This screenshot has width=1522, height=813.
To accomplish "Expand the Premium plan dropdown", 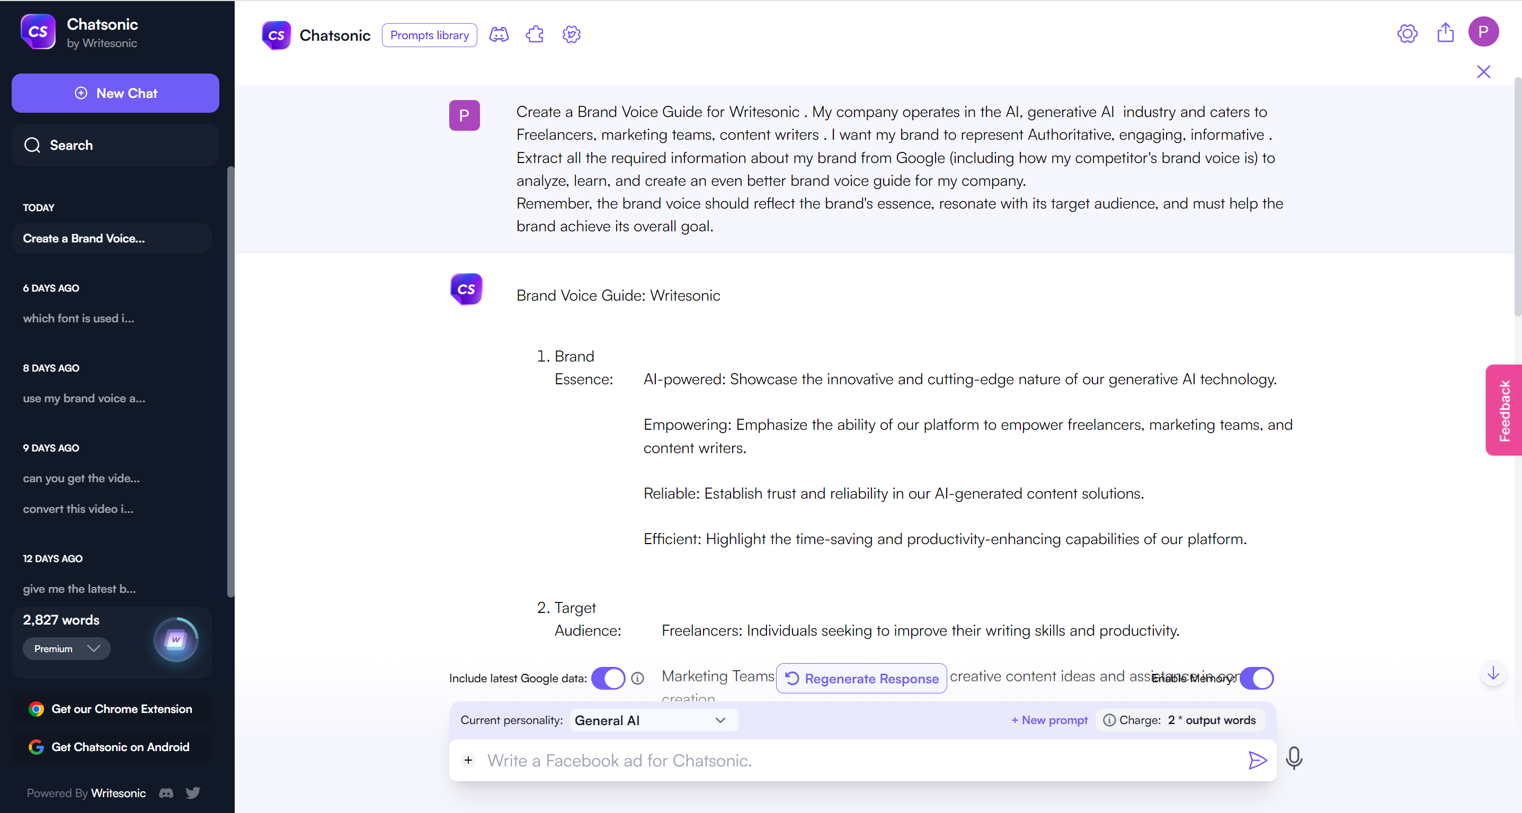I will tap(66, 648).
